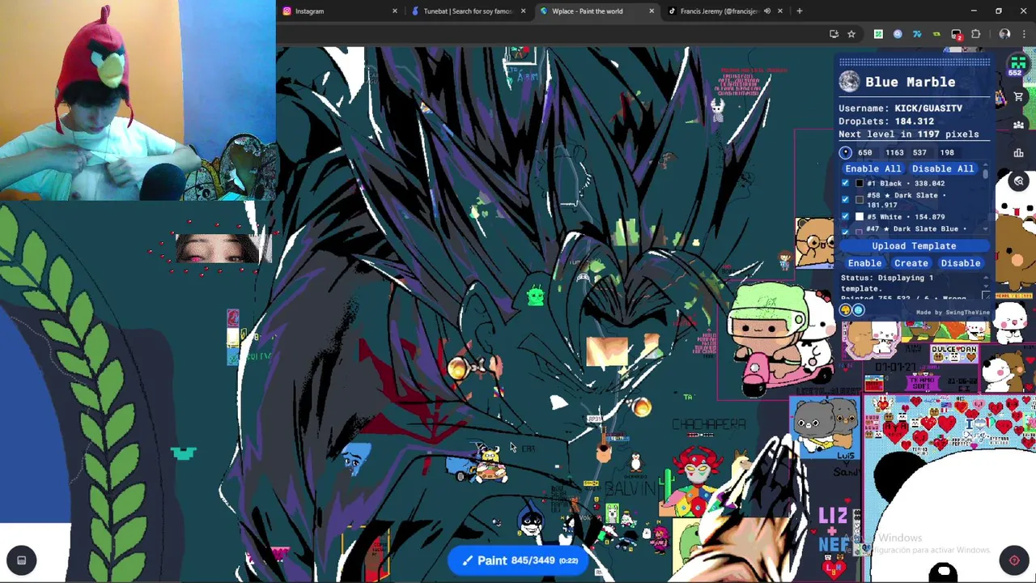The image size is (1036, 583).
Task: Click the small globe icon beside palette
Action: pos(859,309)
